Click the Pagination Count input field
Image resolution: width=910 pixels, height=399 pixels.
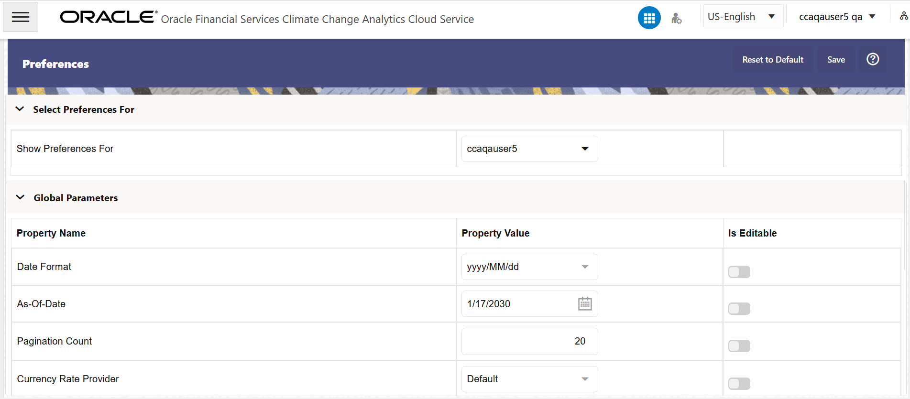point(529,341)
